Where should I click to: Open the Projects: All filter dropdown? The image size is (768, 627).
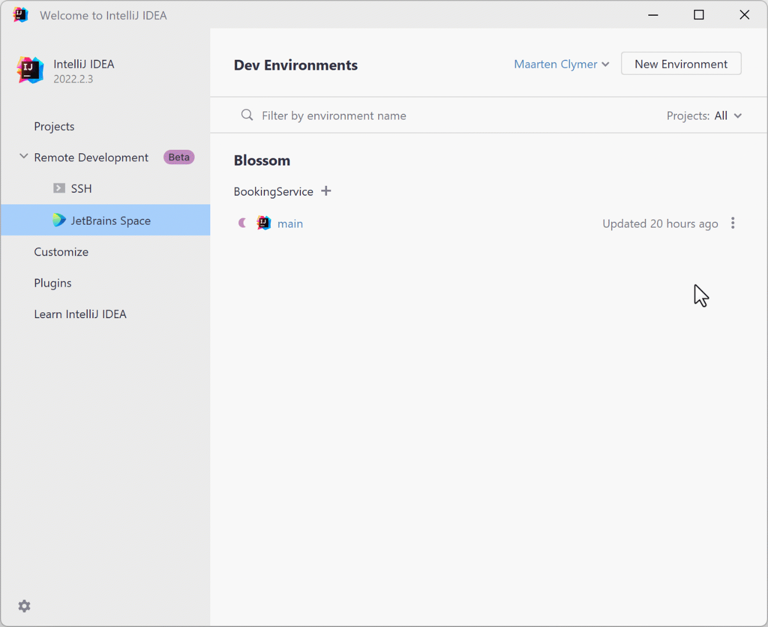(704, 116)
